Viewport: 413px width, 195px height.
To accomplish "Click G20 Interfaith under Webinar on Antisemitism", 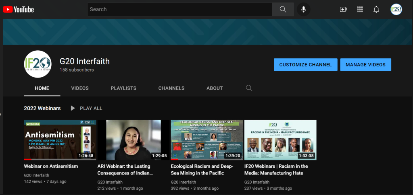I will (x=37, y=175).
